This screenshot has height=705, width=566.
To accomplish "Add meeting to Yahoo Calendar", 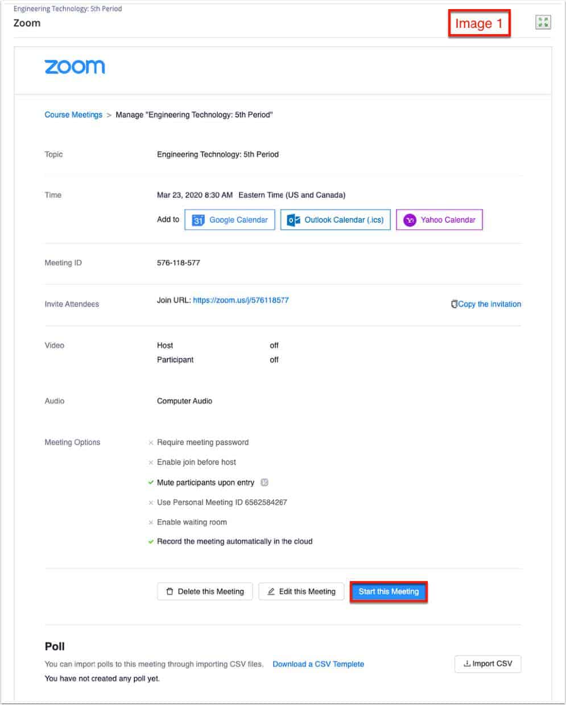I will (x=439, y=220).
